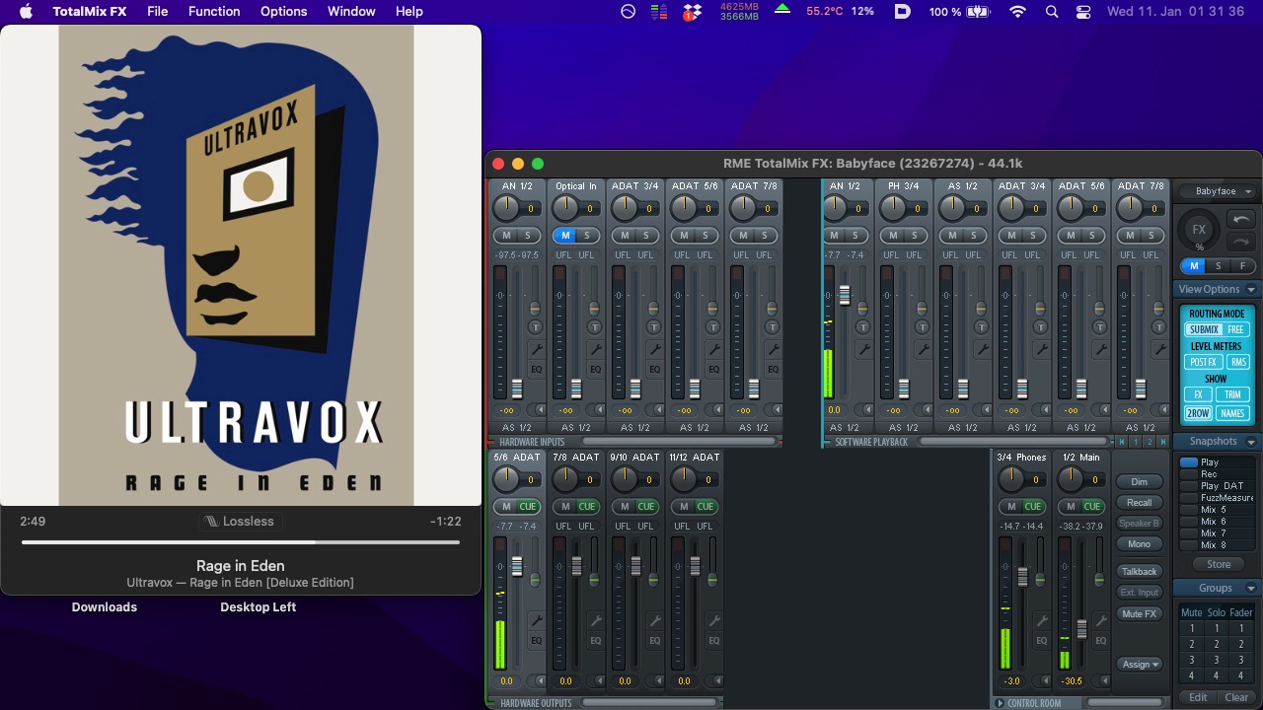Collapse 1/2 Main channel strip arrow
The image size is (1263, 710).
tap(1104, 681)
